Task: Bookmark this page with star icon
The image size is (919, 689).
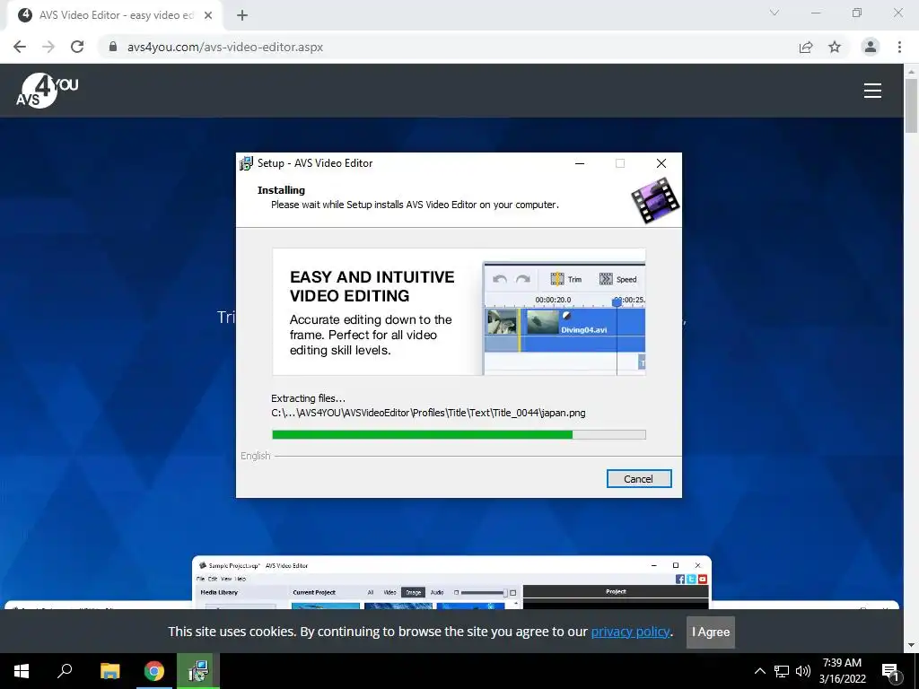Action: (x=835, y=47)
